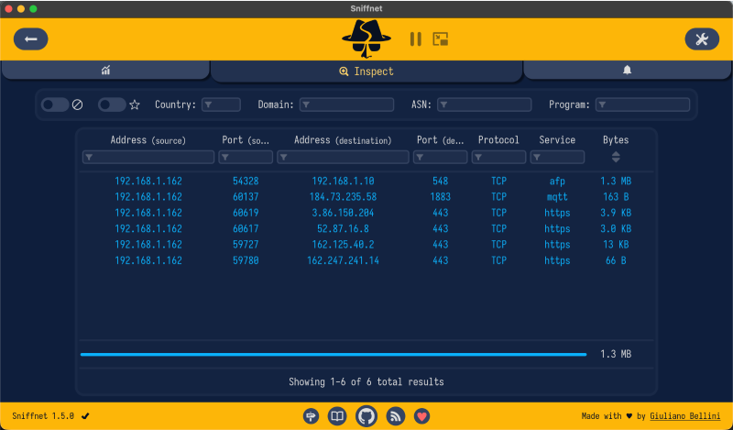Click the Sniffnet 1.5.0 version checkmark
The image size is (733, 430).
click(x=85, y=416)
